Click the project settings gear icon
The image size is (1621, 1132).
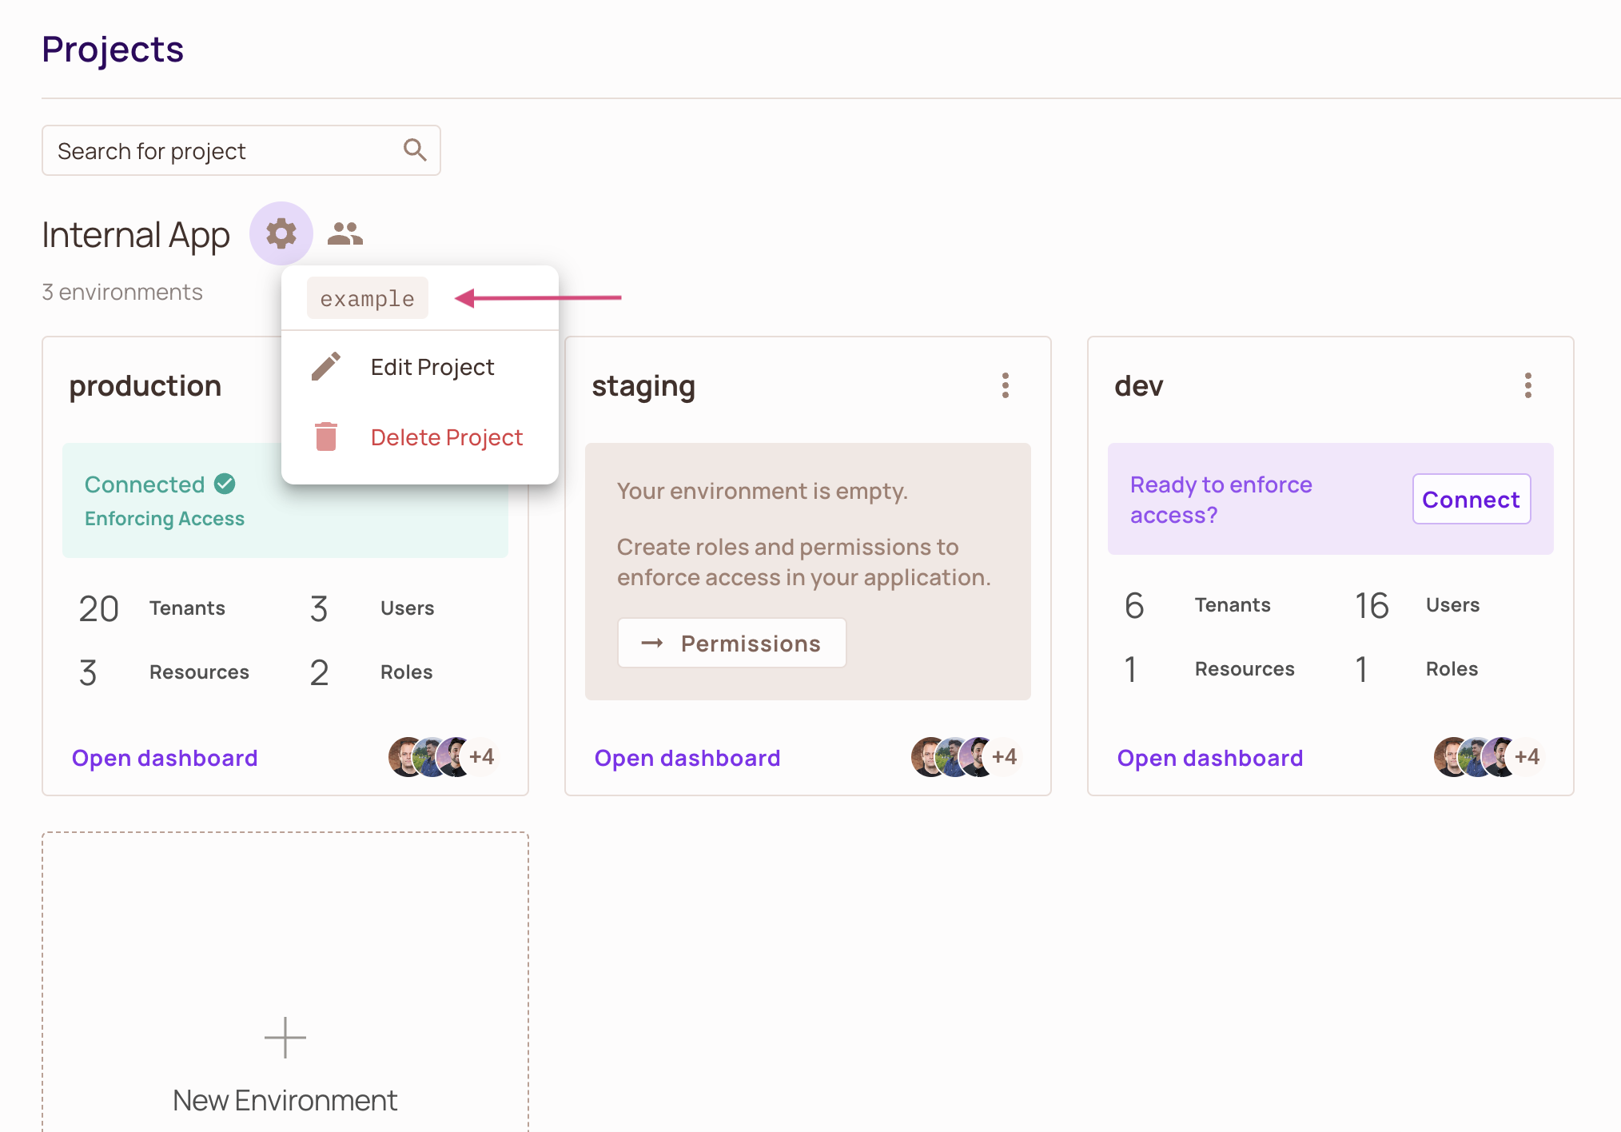281,233
